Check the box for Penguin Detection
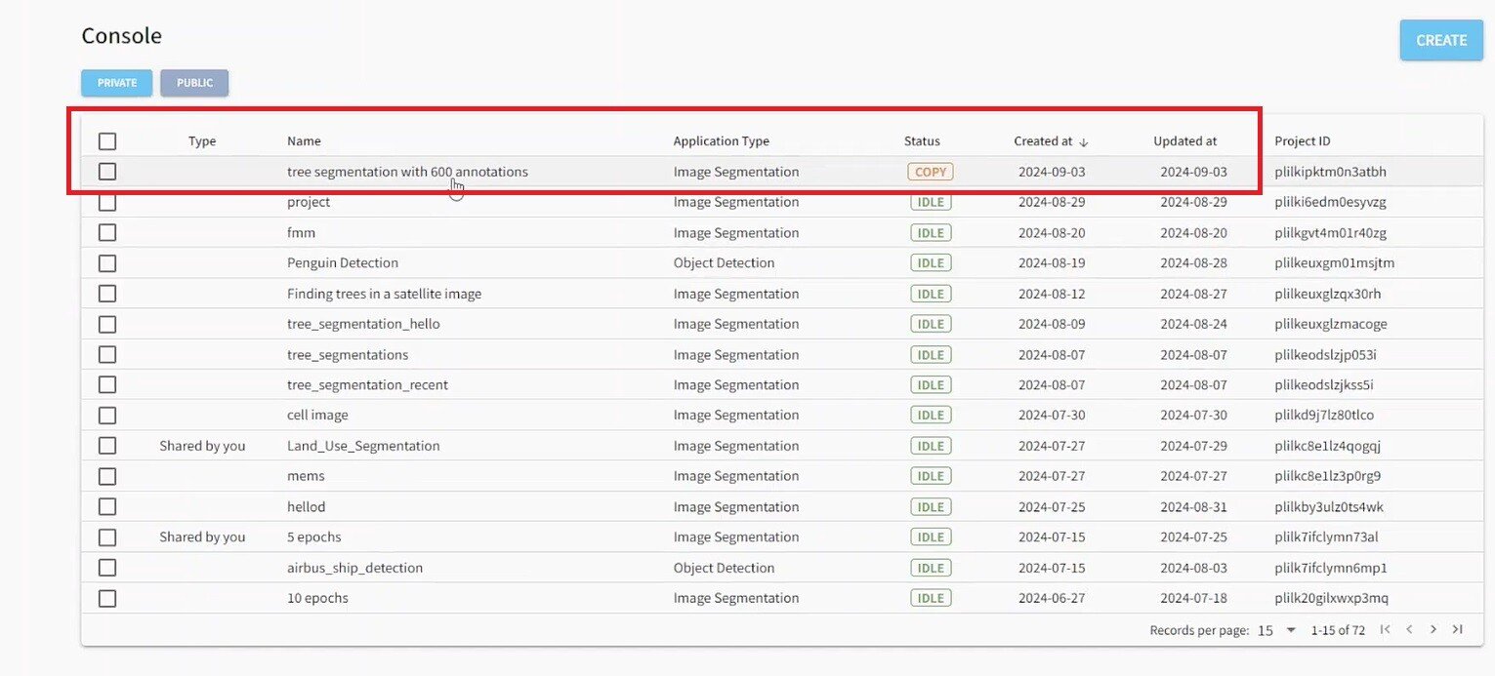1495x676 pixels. (x=107, y=263)
